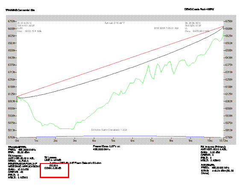Click the Effective Earth Curvature label
Screen dimensions: 246x190
109,130
